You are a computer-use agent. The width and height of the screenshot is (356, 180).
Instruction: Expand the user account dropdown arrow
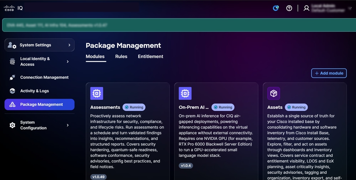click(x=350, y=9)
